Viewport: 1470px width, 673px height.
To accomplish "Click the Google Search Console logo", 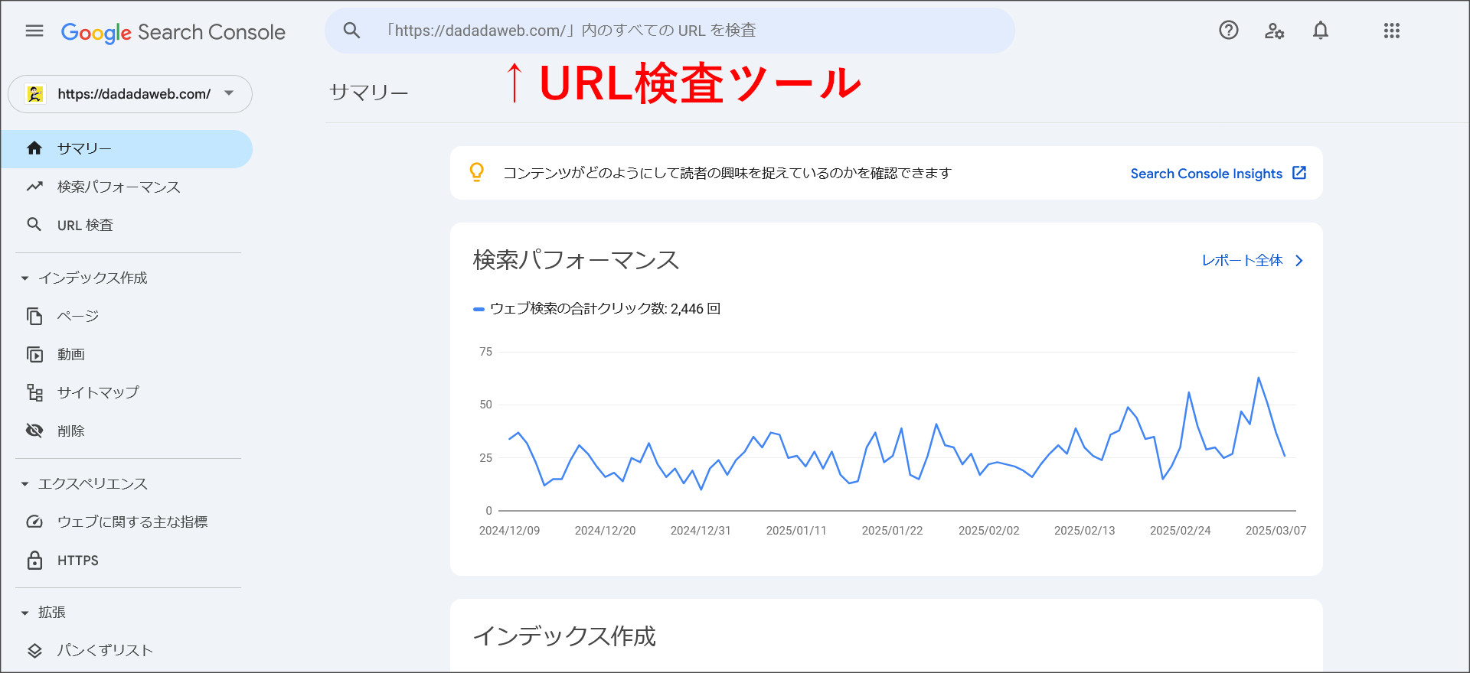I will coord(173,32).
